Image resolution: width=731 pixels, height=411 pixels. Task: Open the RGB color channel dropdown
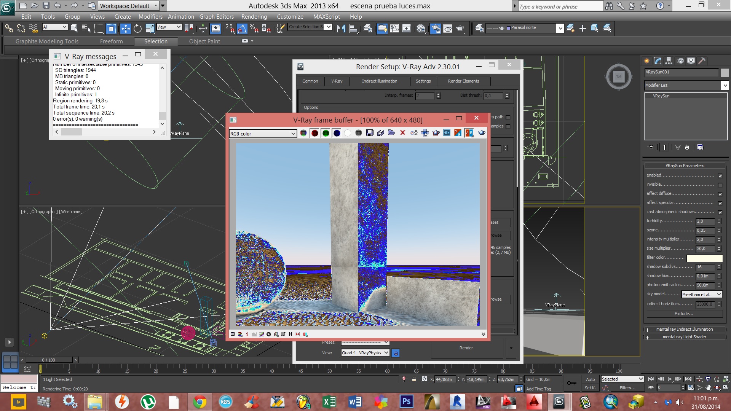[x=263, y=134]
